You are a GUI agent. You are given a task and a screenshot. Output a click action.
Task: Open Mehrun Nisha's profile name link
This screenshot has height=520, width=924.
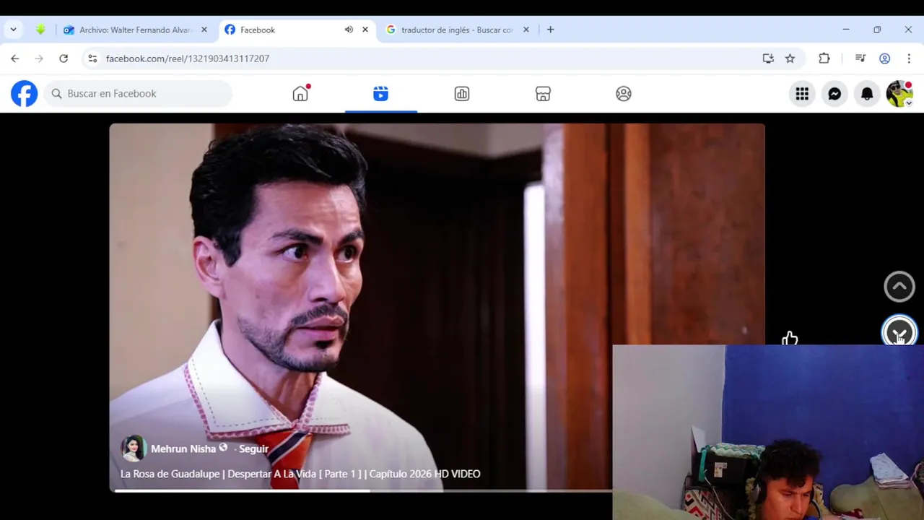click(x=183, y=448)
